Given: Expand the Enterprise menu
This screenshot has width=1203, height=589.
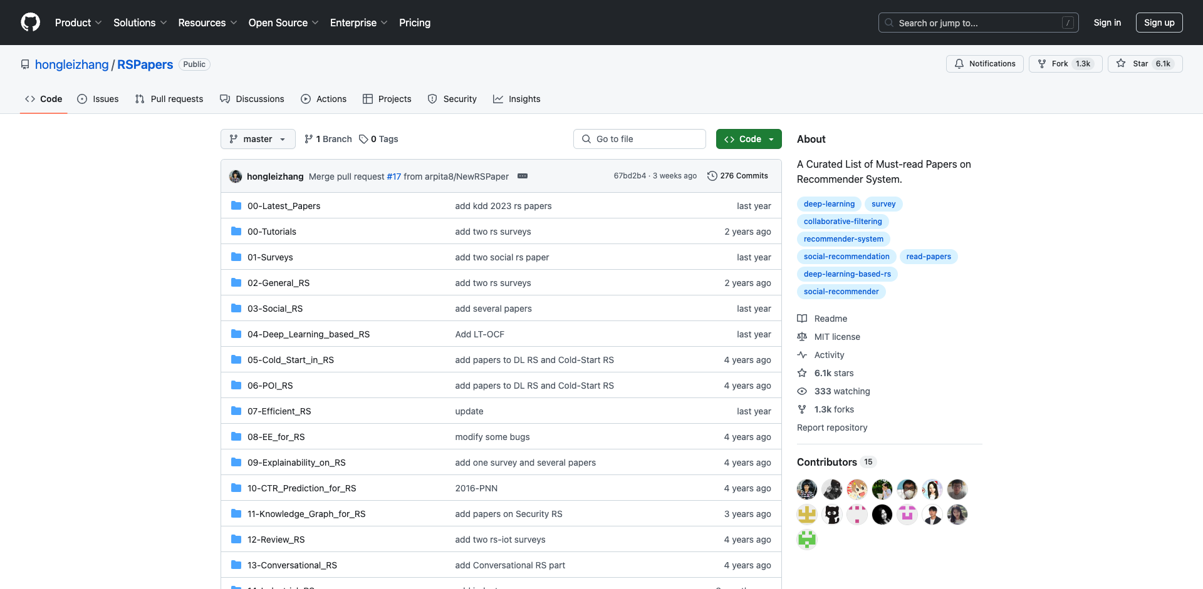Looking at the screenshot, I should click(x=358, y=23).
